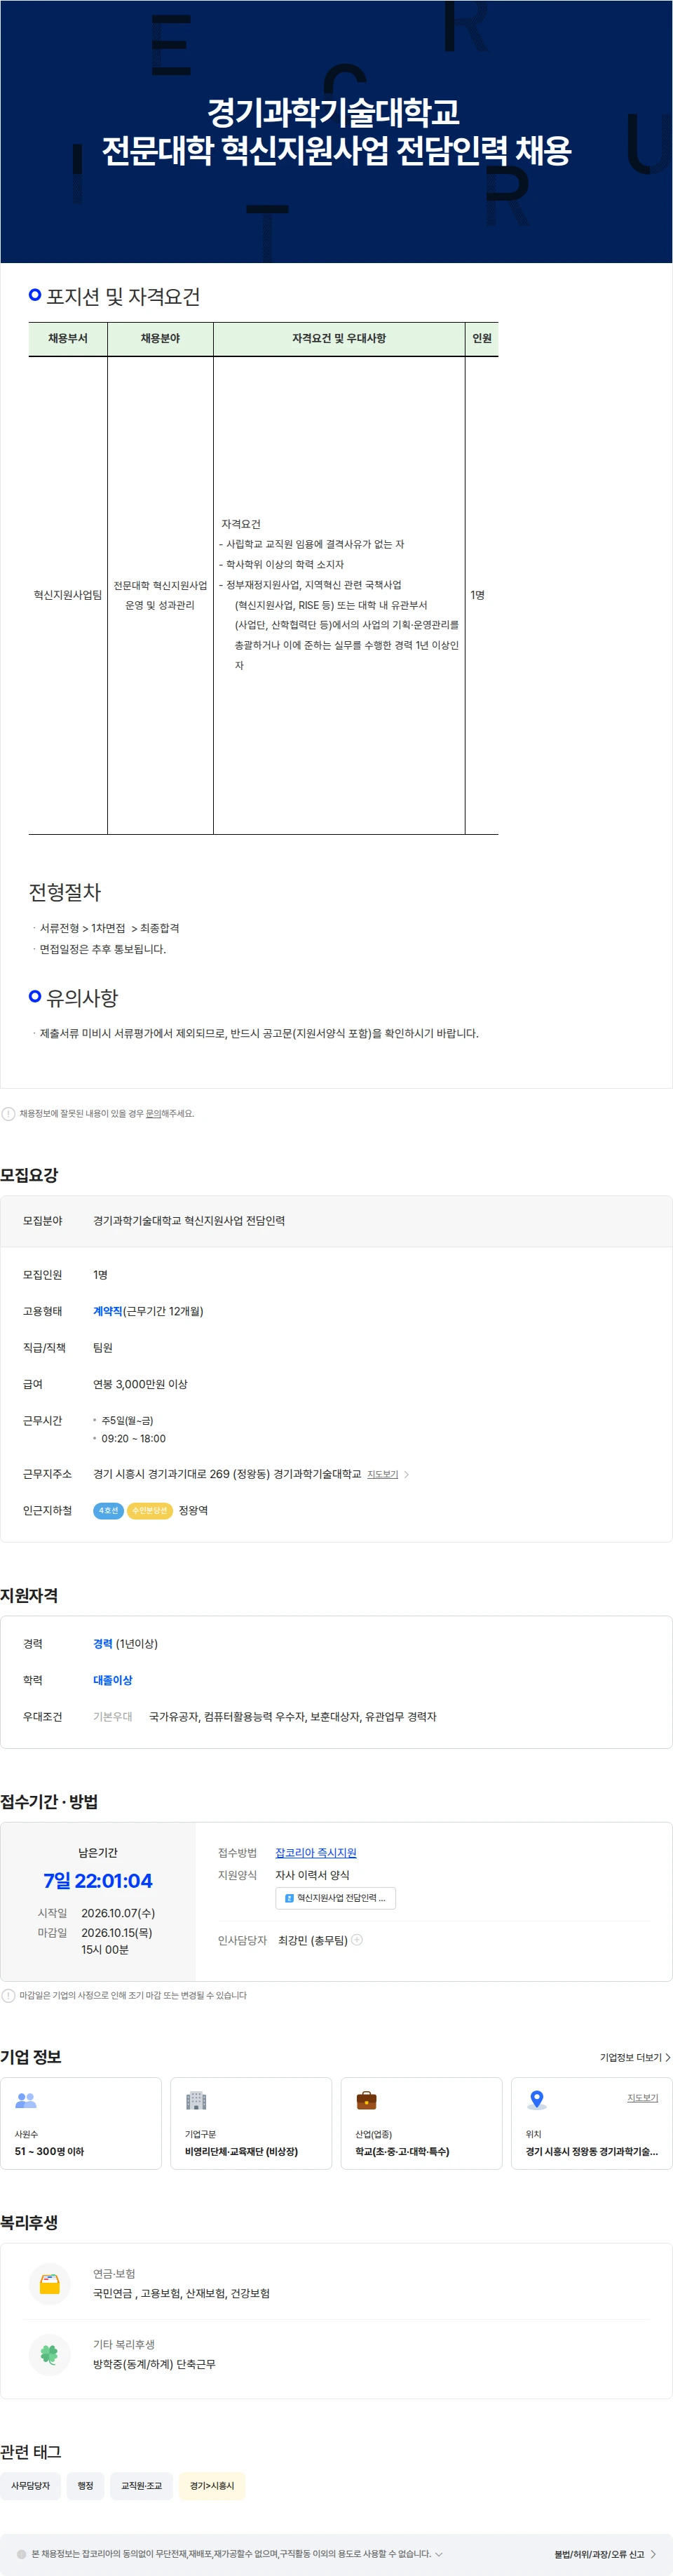Click the 연금·보험 benefits icon
This screenshot has width=673, height=2576.
tap(49, 2284)
